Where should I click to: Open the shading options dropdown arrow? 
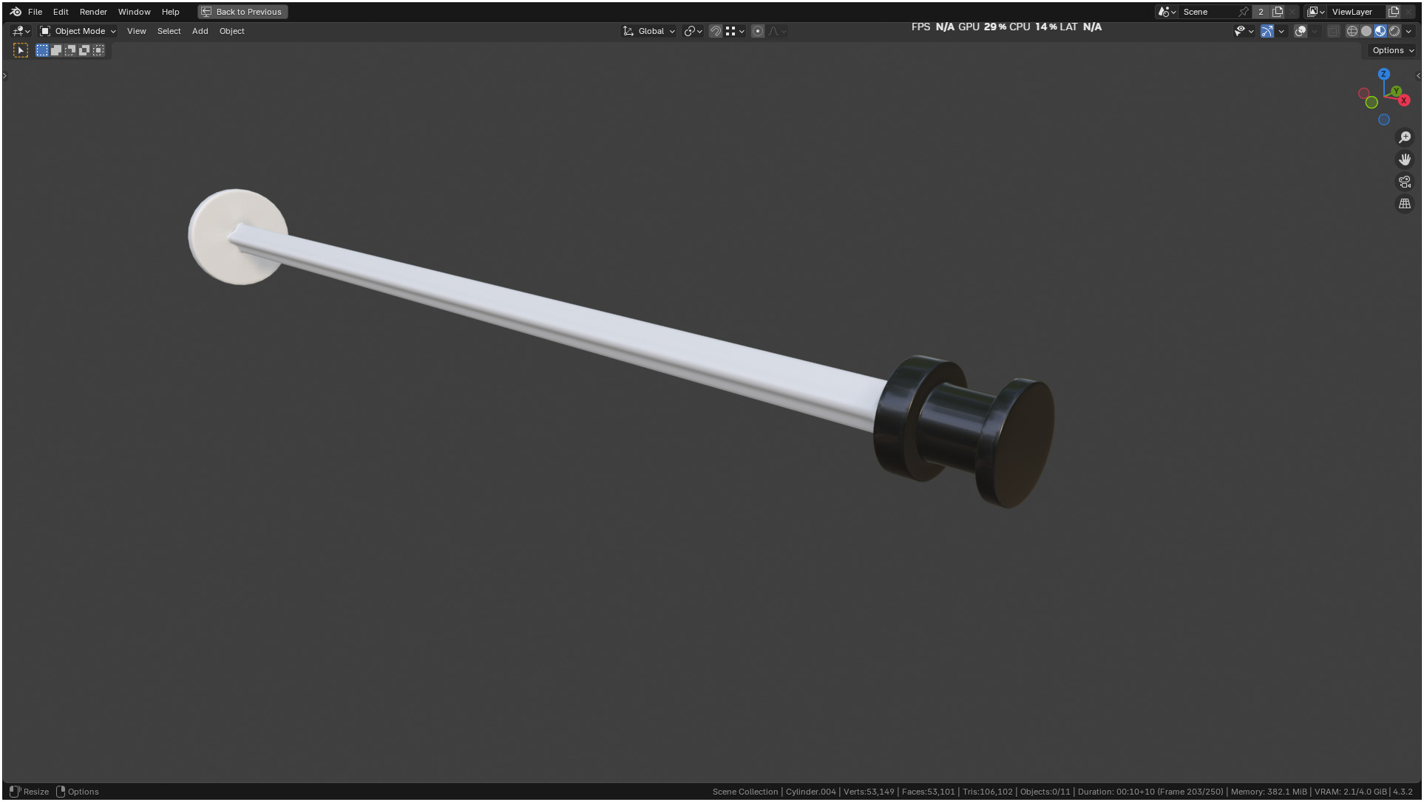point(1408,31)
